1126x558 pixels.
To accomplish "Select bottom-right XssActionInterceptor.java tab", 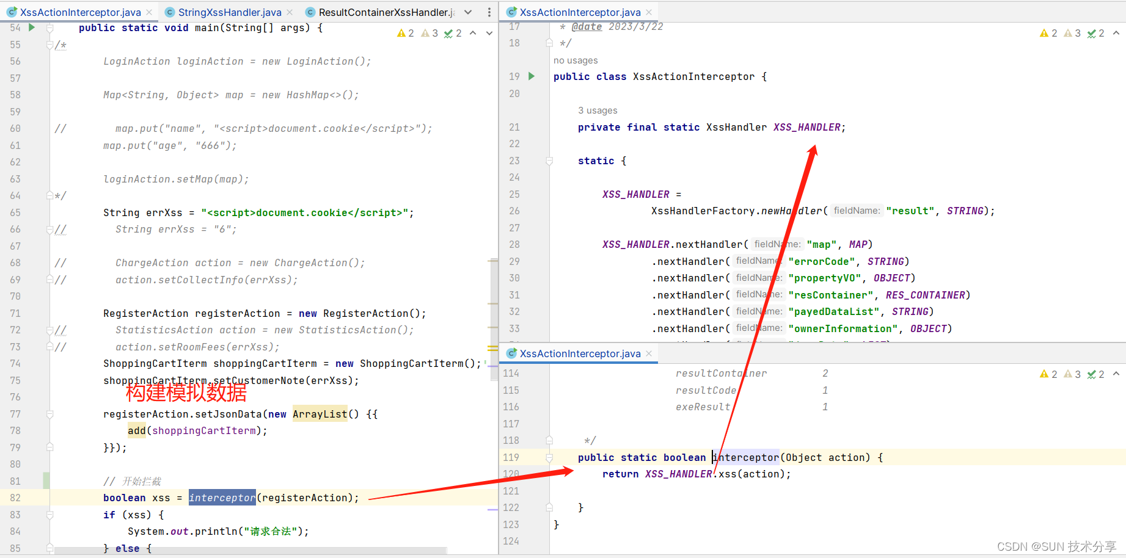I will coord(580,353).
